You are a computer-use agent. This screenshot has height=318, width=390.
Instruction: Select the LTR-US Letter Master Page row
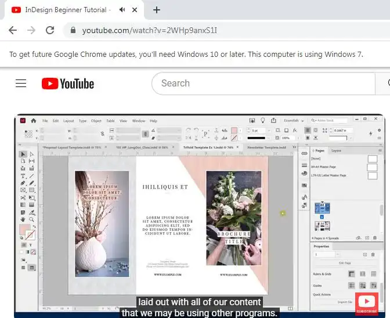click(x=344, y=175)
